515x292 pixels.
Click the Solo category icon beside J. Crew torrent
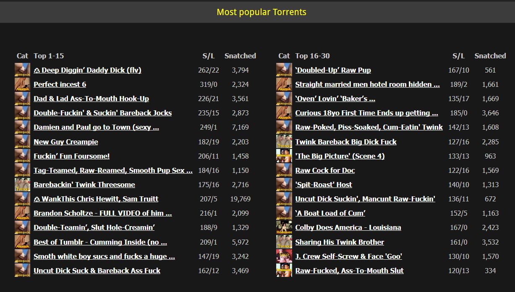[284, 256]
